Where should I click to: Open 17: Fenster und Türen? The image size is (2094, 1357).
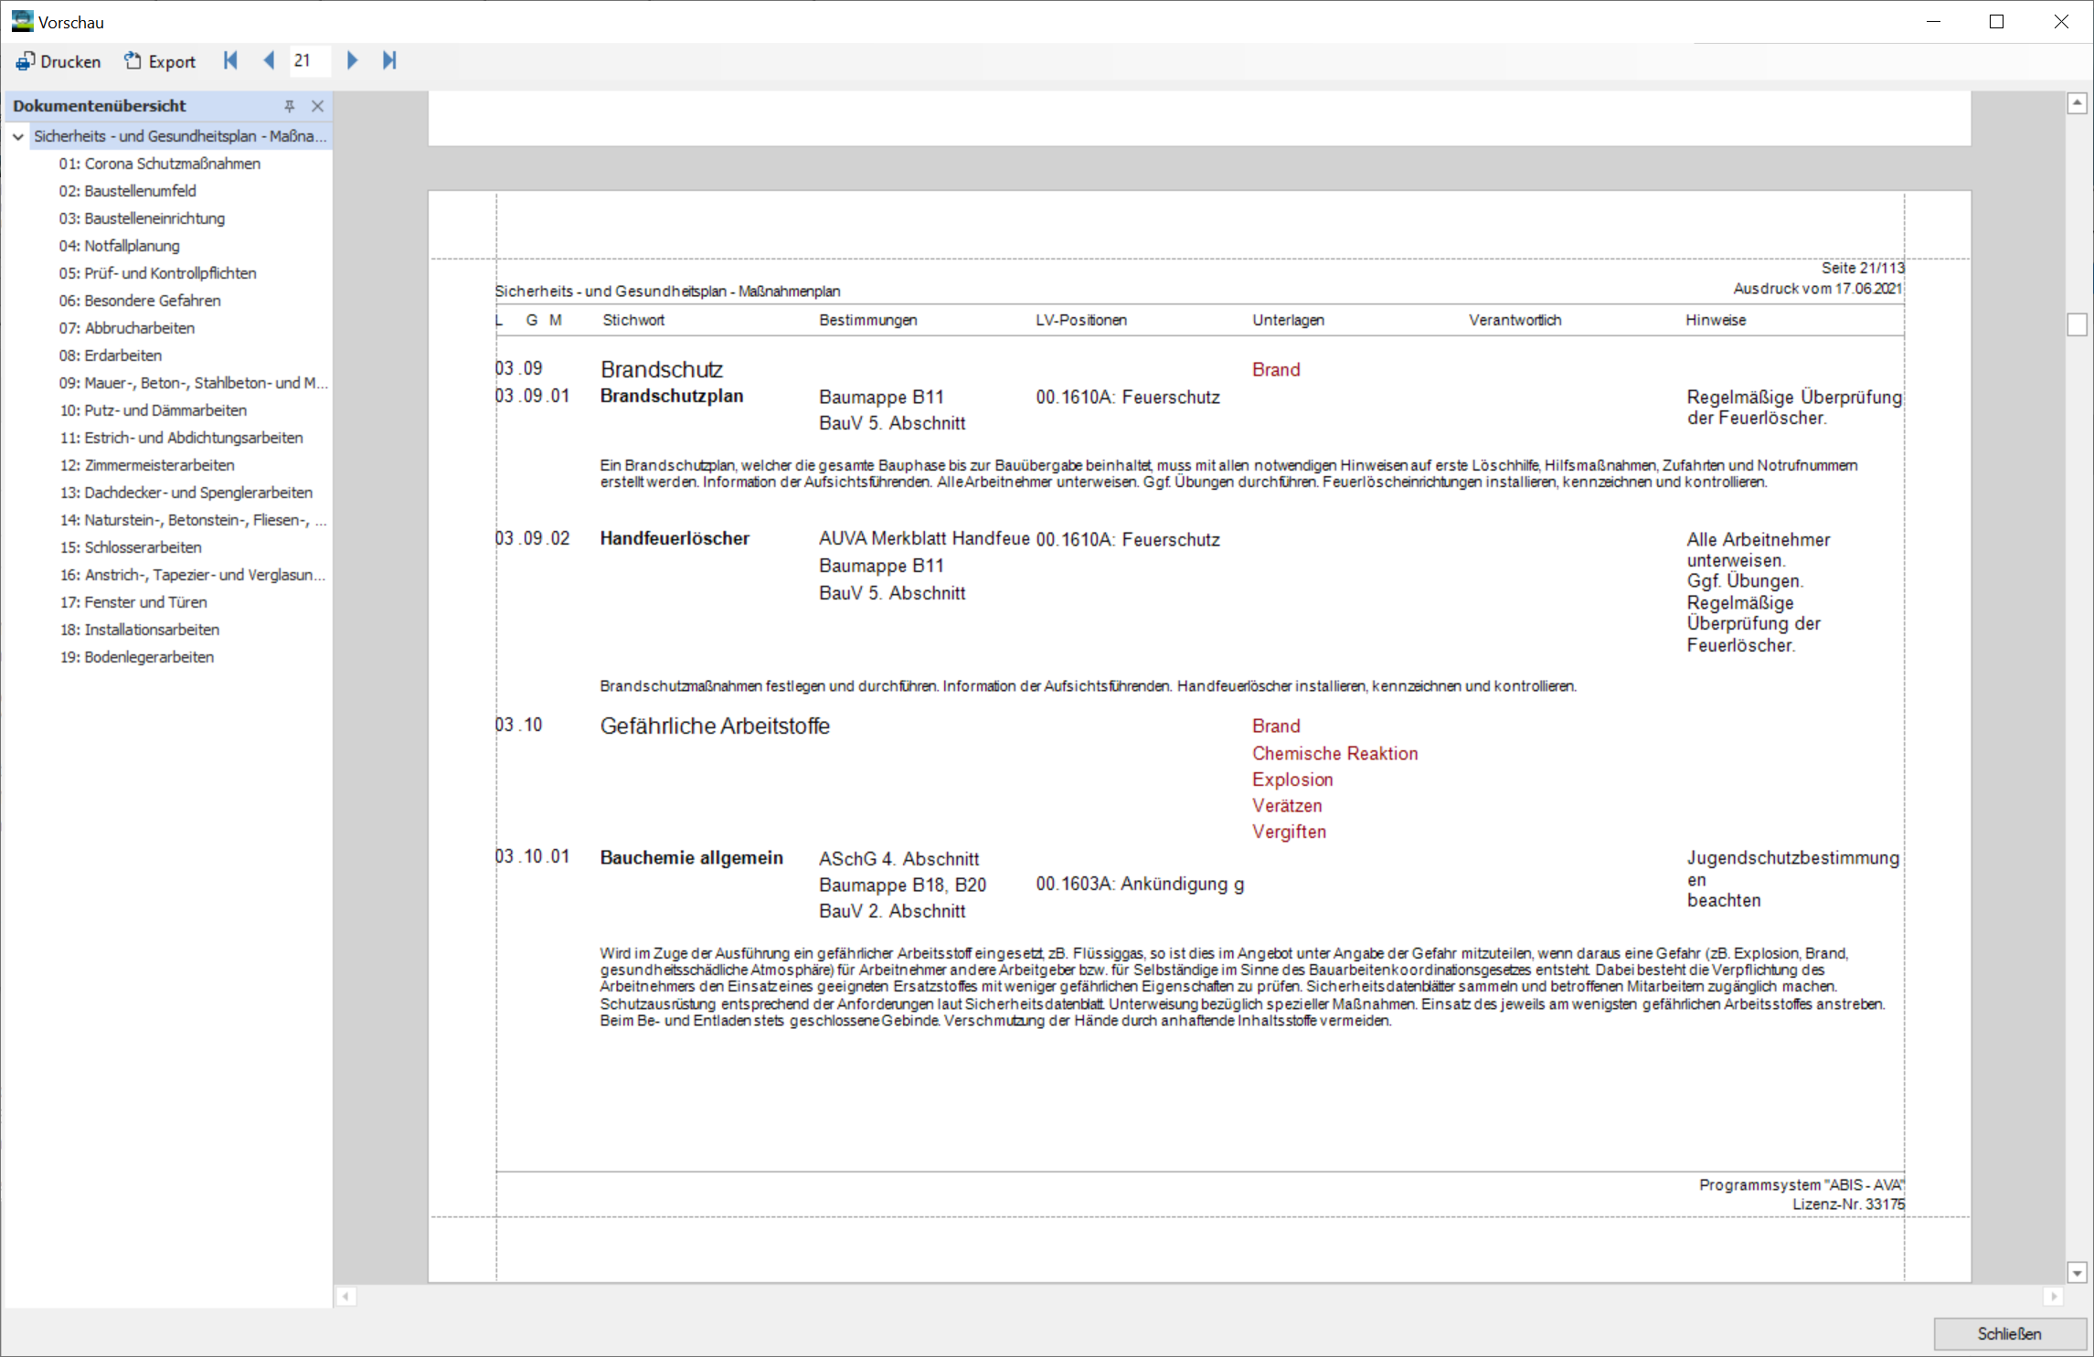(x=133, y=602)
